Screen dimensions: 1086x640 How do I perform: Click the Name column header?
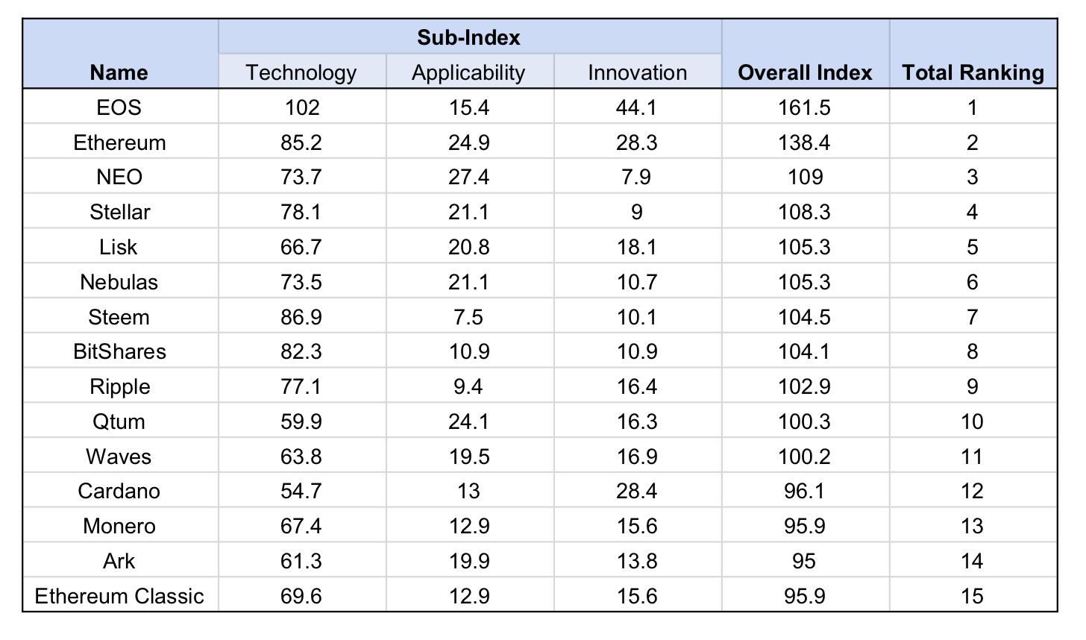tap(119, 72)
